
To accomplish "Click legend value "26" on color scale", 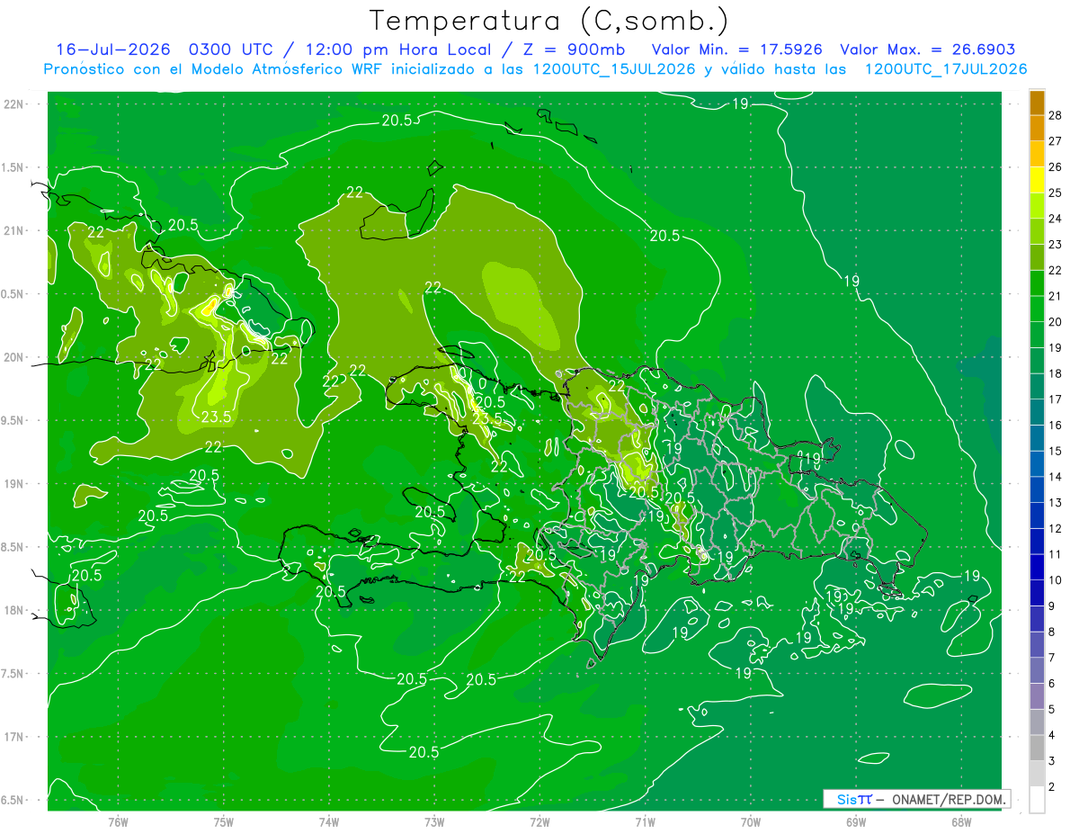I will (1056, 166).
